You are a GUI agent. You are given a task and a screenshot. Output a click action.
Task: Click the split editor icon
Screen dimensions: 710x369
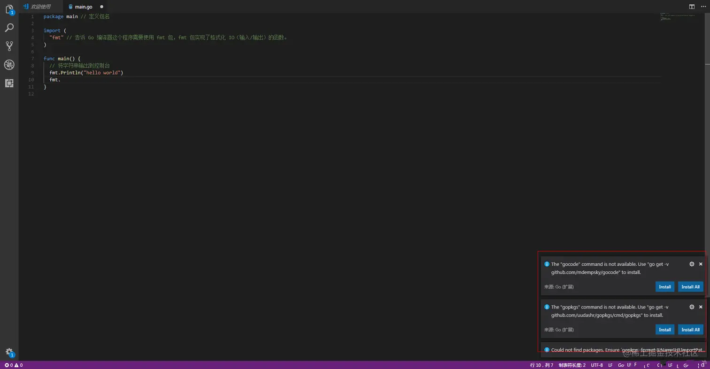(692, 7)
